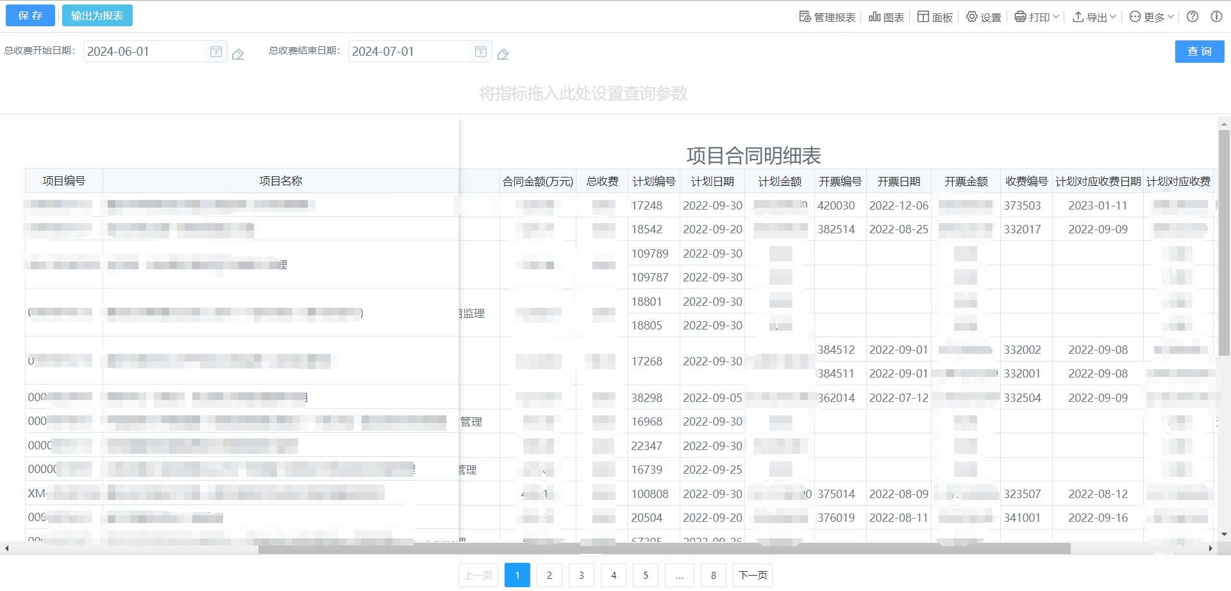Click 输出为报表 button
The image size is (1231, 591).
97,15
